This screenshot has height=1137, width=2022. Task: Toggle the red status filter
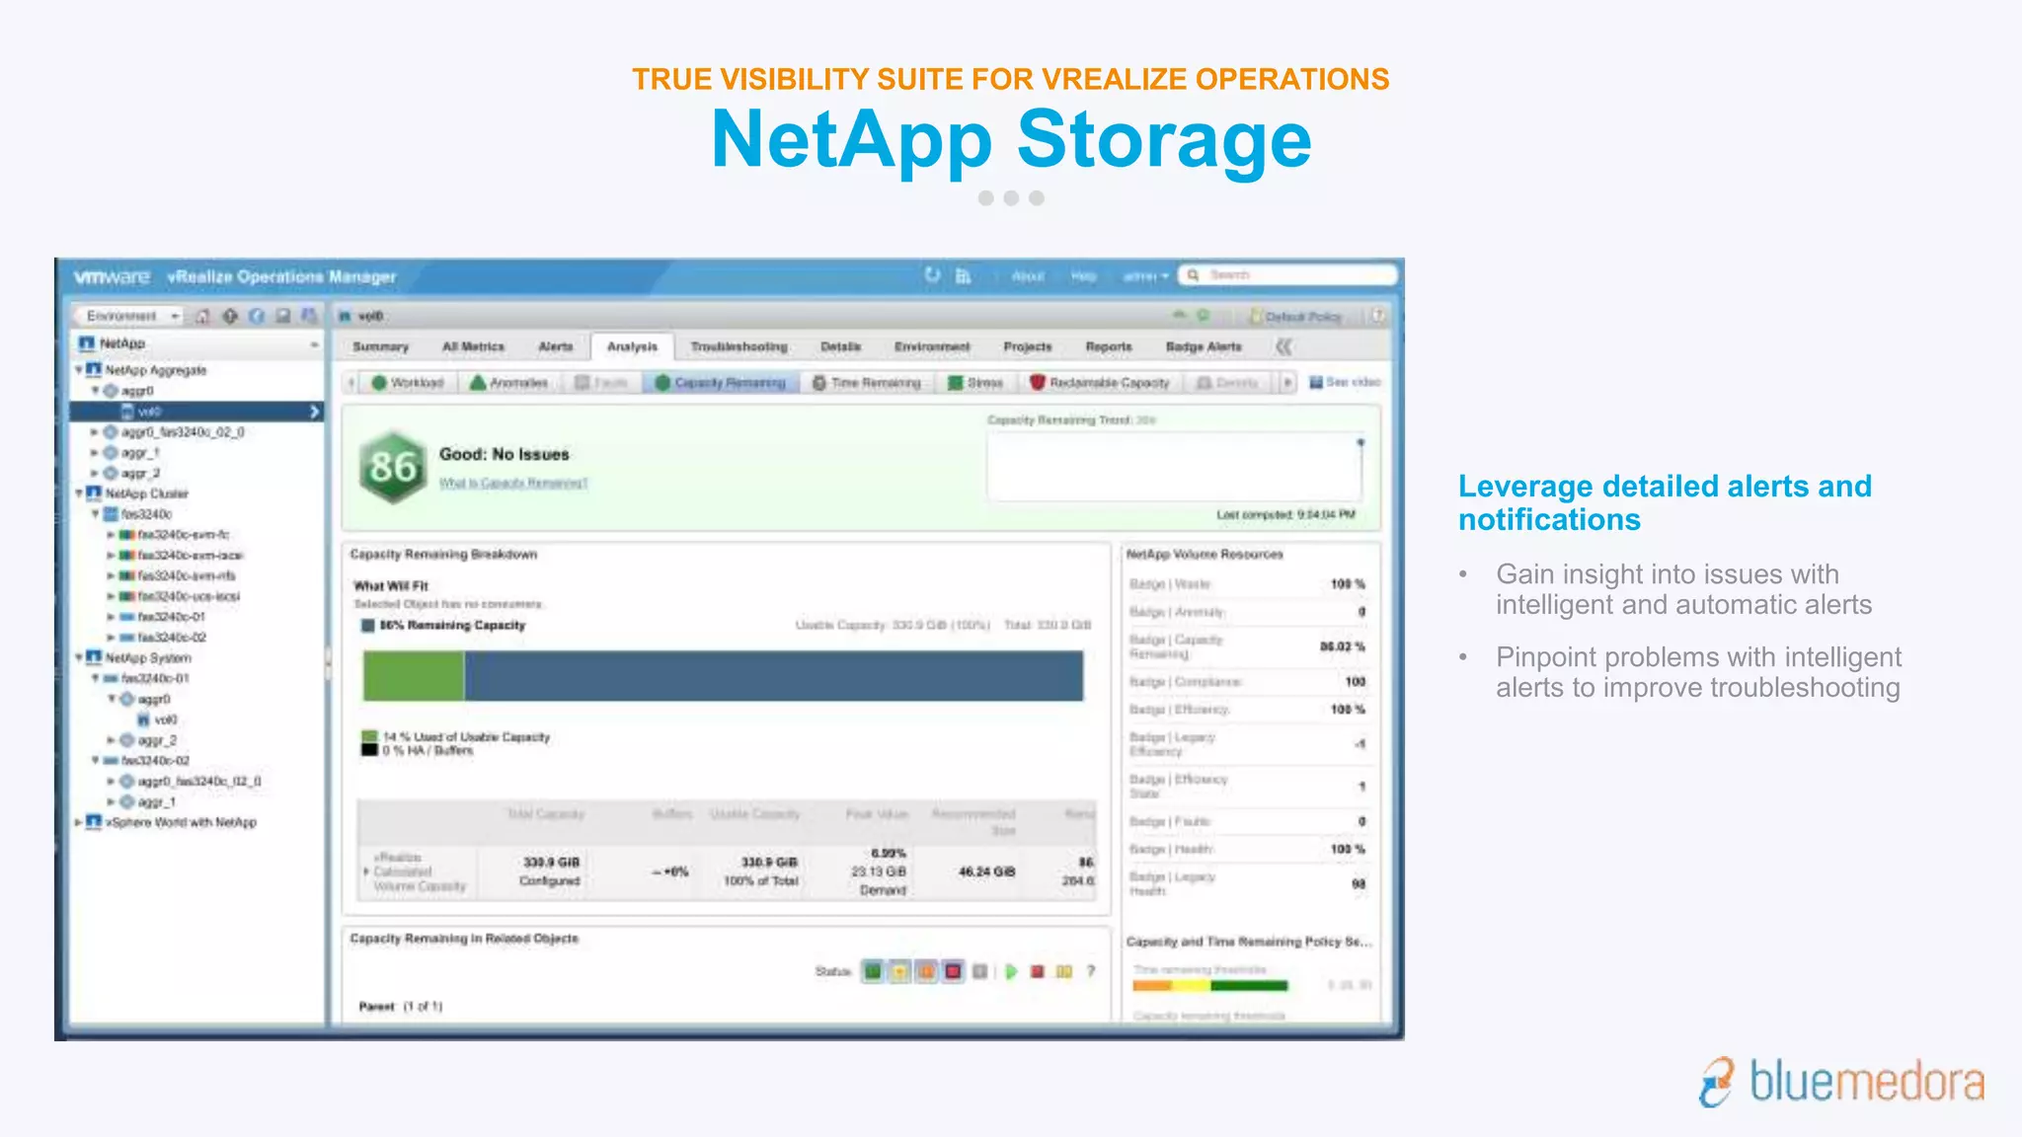(x=953, y=972)
